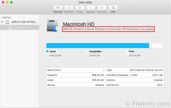Click Available (Purgeable + Free): label

point(122,75)
